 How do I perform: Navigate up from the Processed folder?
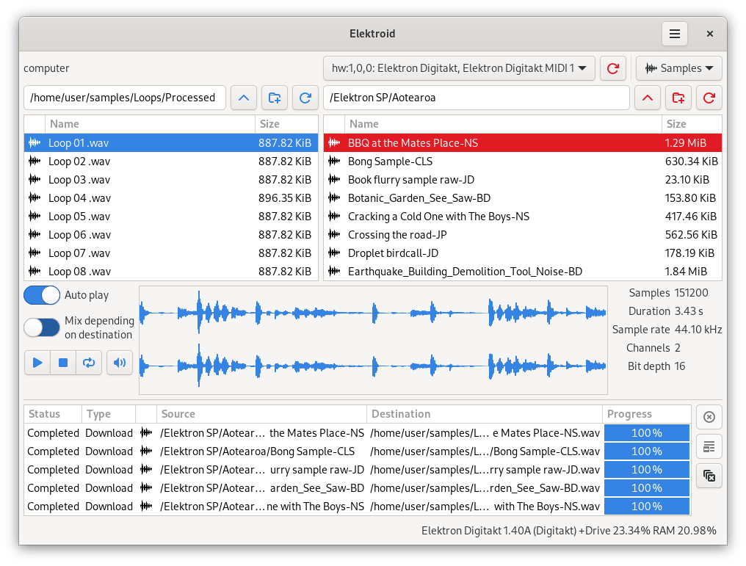pyautogui.click(x=243, y=97)
